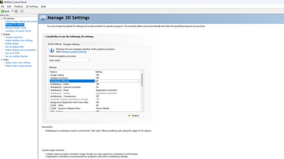Select CUDA - Sysmem Fallback Policy row
The width and height of the screenshot is (284, 159).
[95, 108]
